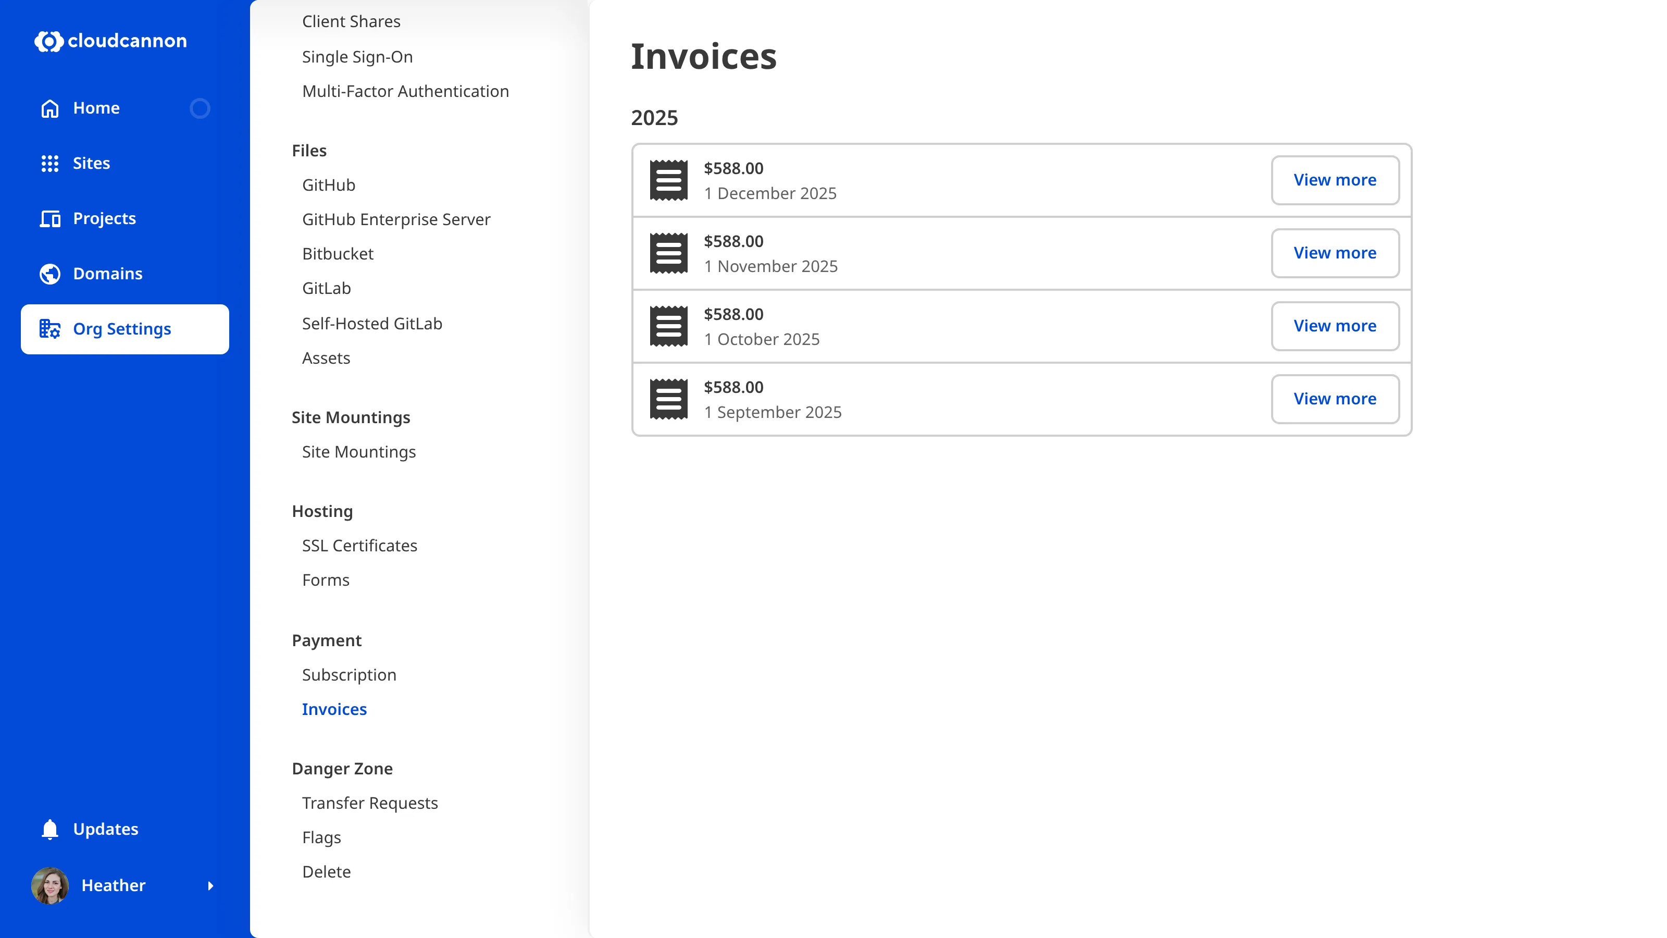Open Sites using the grid icon

[50, 163]
